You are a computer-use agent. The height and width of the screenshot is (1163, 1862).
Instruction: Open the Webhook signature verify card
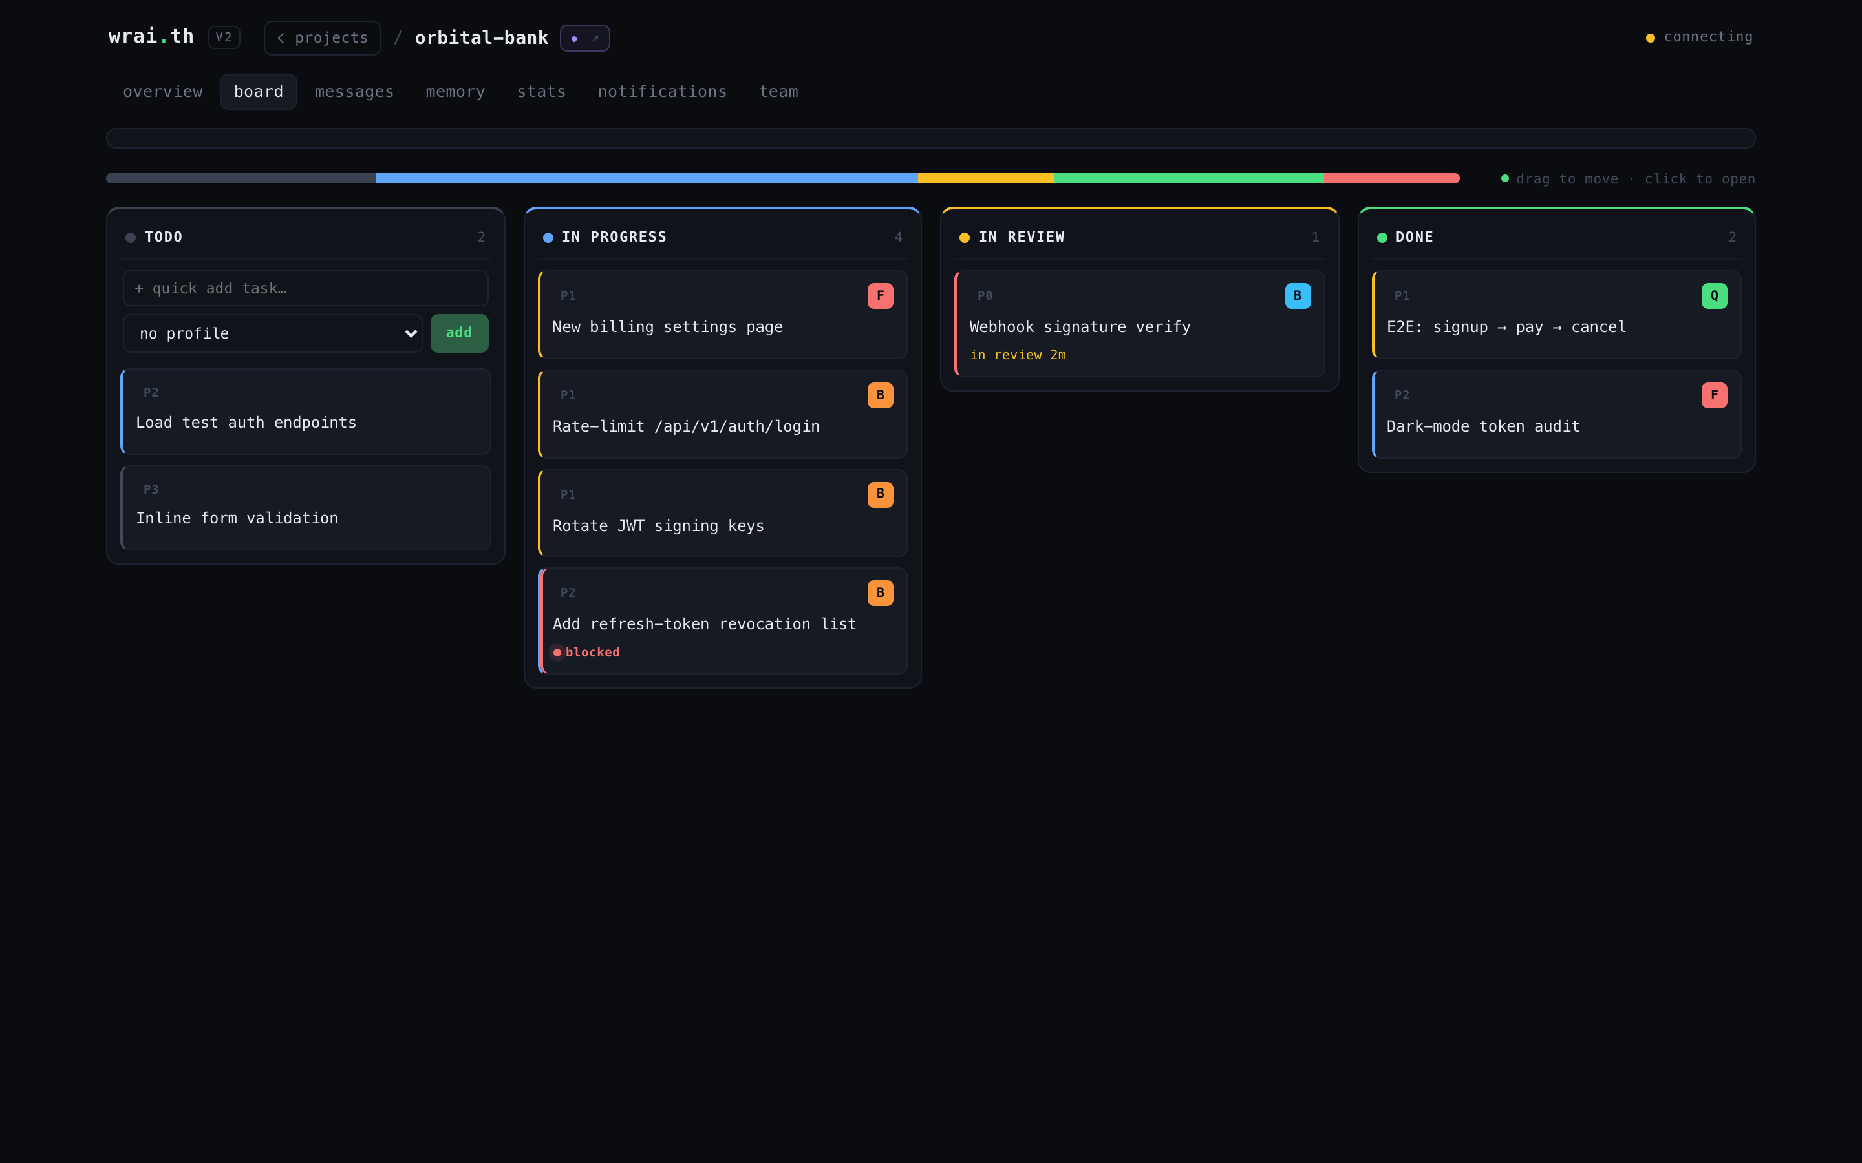pyautogui.click(x=1140, y=323)
